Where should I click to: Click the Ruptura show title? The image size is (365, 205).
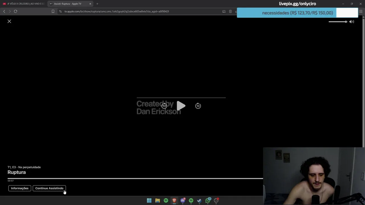(x=17, y=172)
